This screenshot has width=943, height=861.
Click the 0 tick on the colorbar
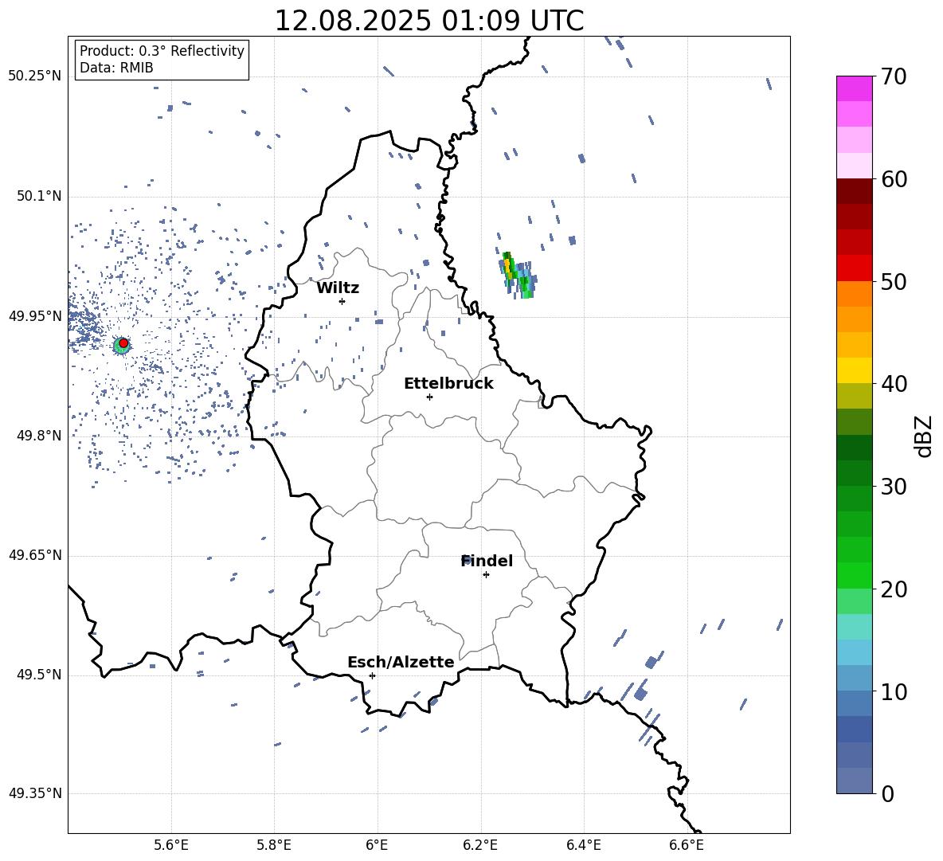pos(887,793)
